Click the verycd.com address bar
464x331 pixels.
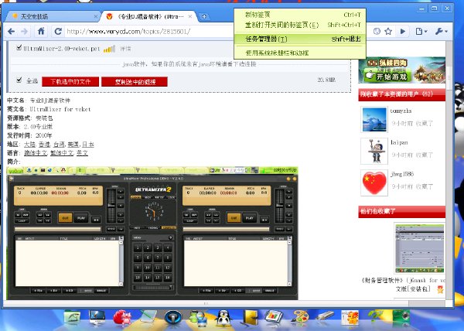click(148, 32)
